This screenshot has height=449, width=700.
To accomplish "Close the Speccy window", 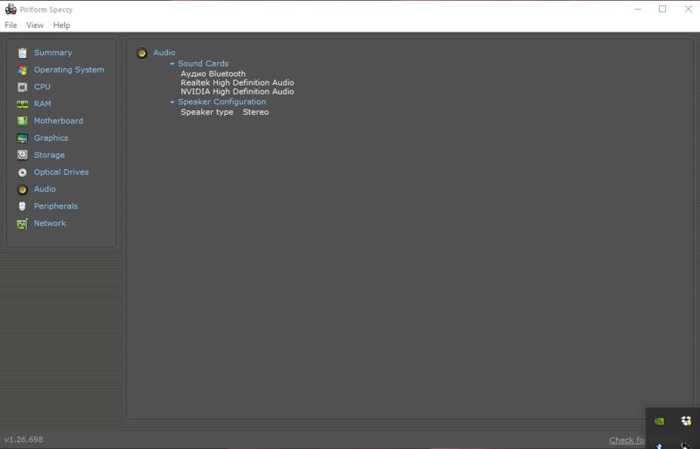I will [x=688, y=9].
